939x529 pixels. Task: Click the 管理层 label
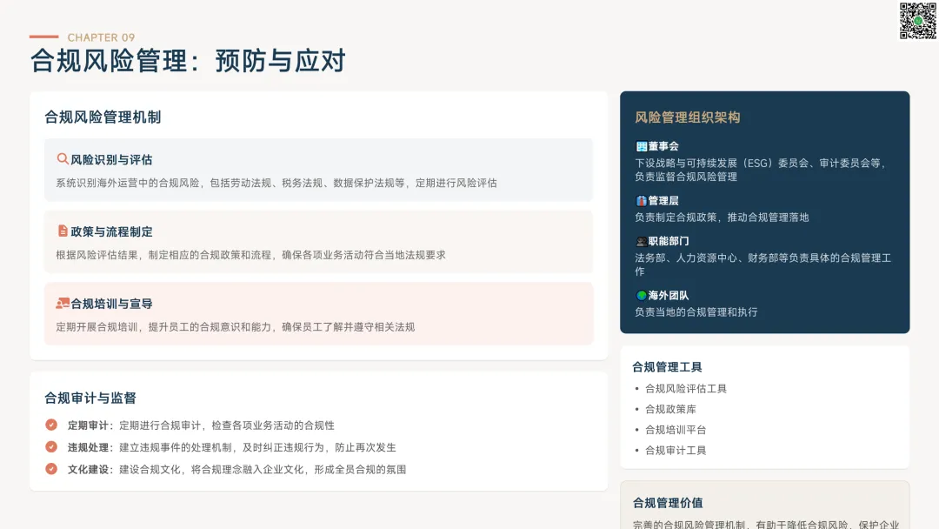click(663, 201)
